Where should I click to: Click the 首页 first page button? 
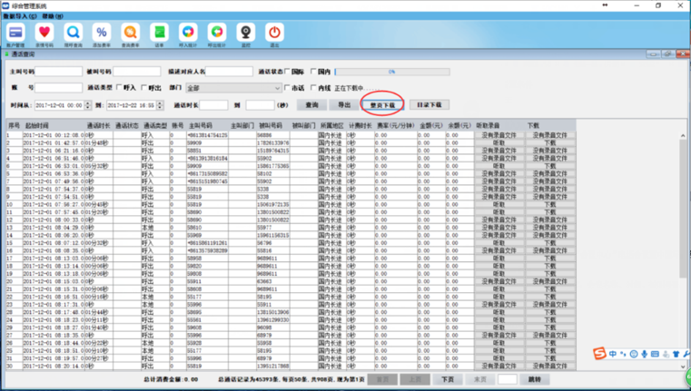(x=382, y=379)
